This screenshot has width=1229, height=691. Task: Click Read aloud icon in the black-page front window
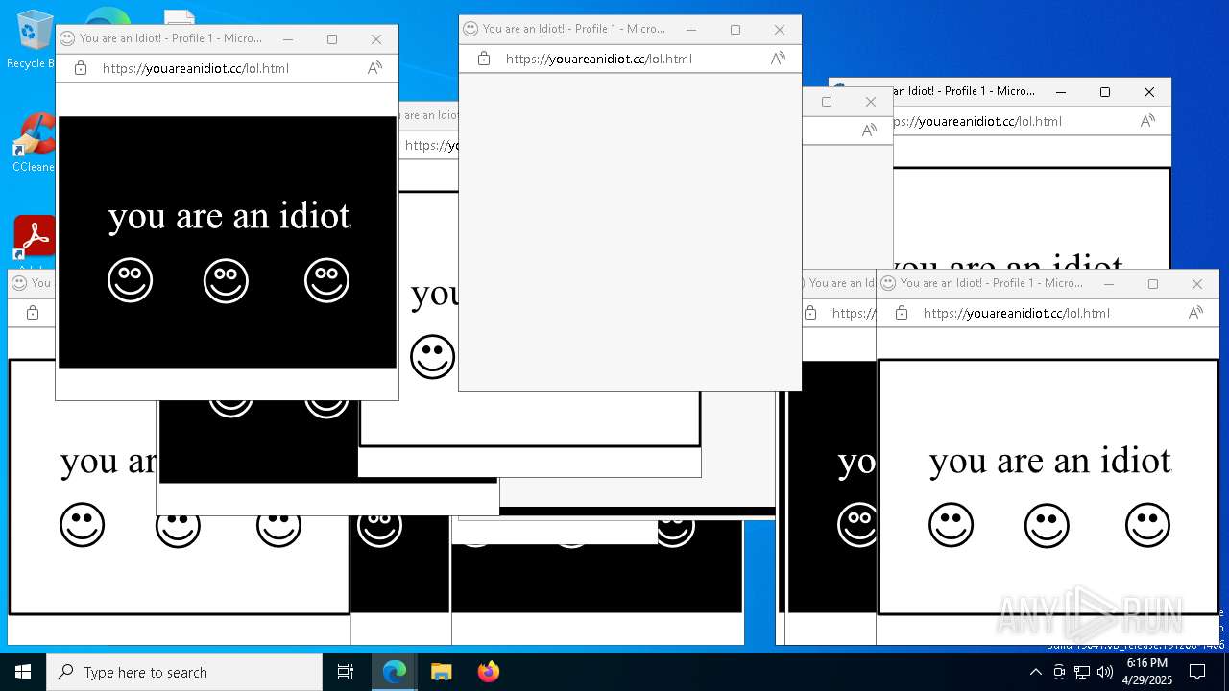pos(374,68)
